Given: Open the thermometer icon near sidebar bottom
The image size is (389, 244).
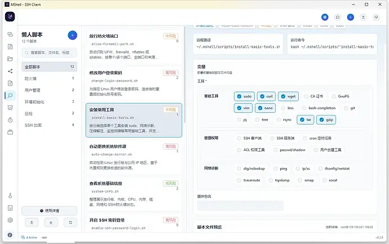Looking at the screenshot, I should coord(10,196).
